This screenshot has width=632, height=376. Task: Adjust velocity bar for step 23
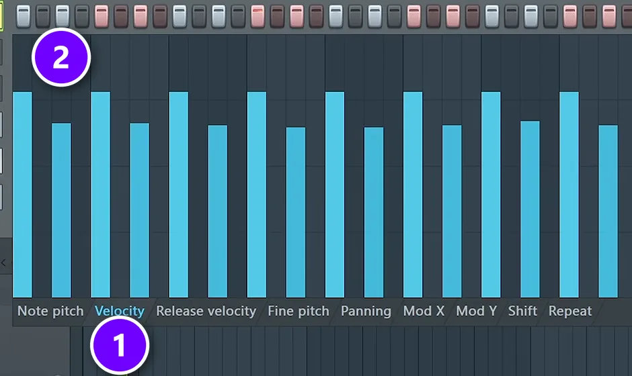tap(452, 211)
